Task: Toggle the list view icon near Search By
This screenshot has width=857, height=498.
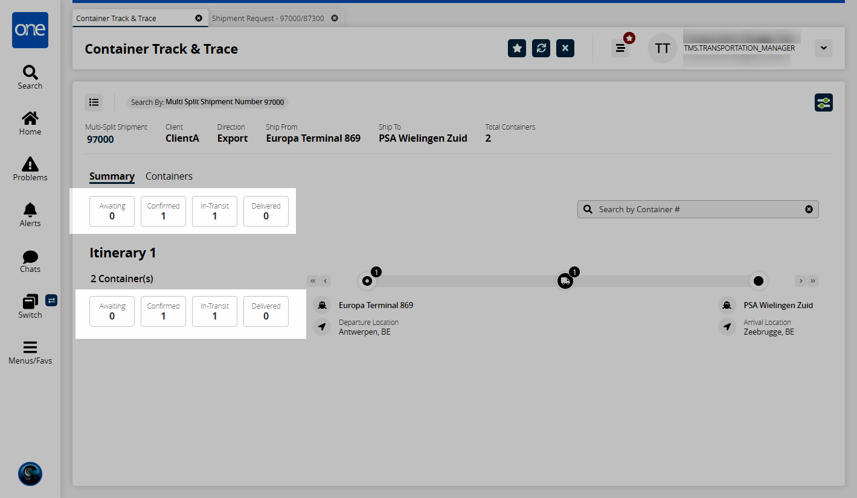Action: (94, 102)
